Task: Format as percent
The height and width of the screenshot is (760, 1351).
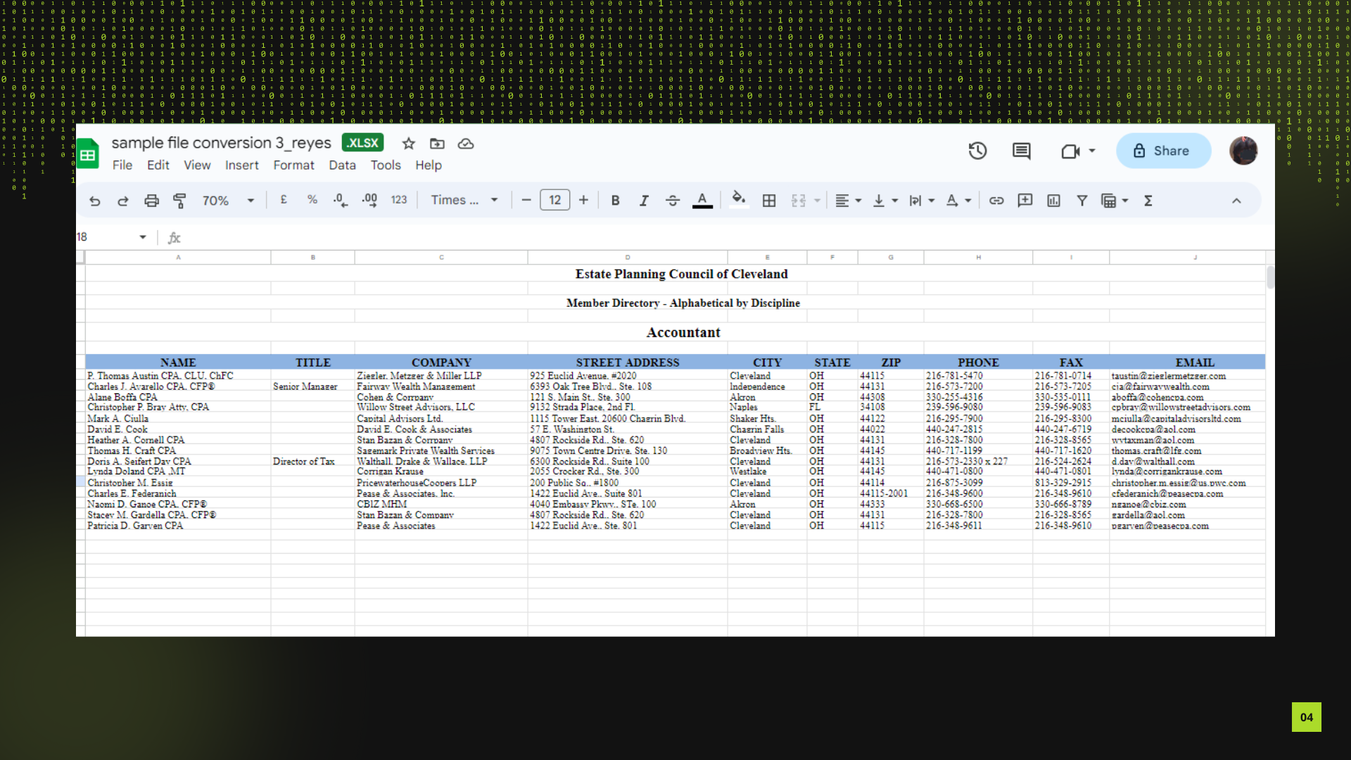Action: pos(312,200)
